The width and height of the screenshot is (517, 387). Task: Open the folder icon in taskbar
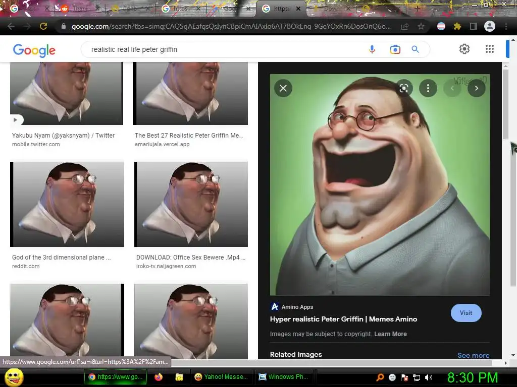pos(179,377)
